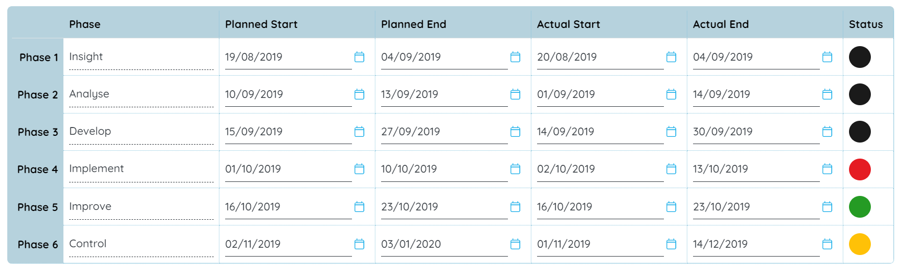Open calendar for Improve planned end 23/10/2019

(x=515, y=207)
